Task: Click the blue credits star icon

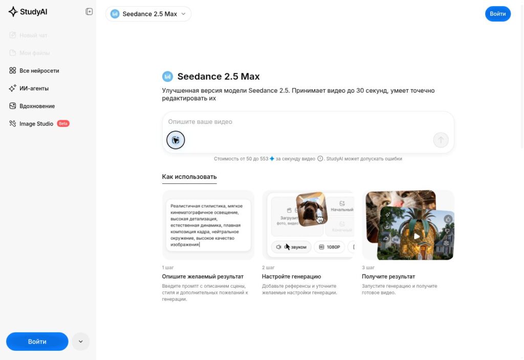Action: (x=272, y=159)
